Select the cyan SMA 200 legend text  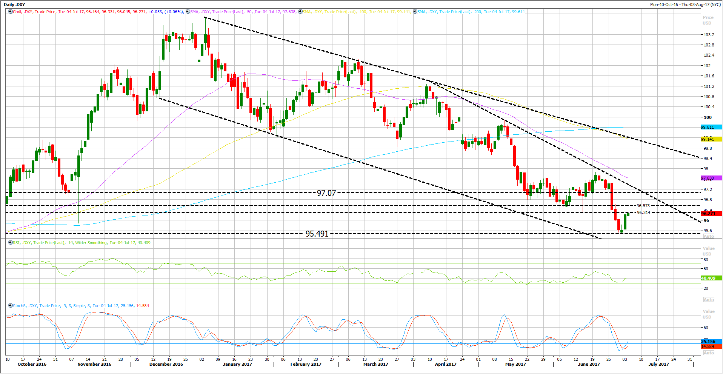click(471, 12)
